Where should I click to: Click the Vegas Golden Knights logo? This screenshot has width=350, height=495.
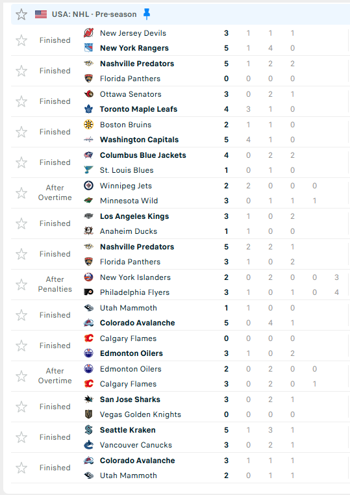89,414
